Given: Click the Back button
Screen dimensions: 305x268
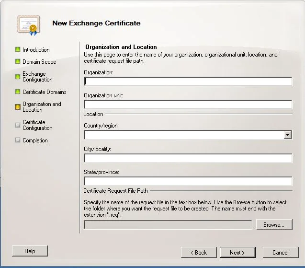Looking at the screenshot, I should click(x=199, y=252).
